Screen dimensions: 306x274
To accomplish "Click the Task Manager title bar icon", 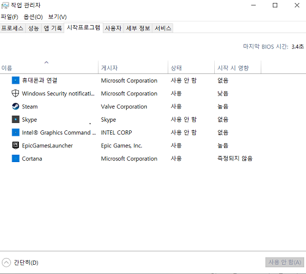I will point(5,6).
